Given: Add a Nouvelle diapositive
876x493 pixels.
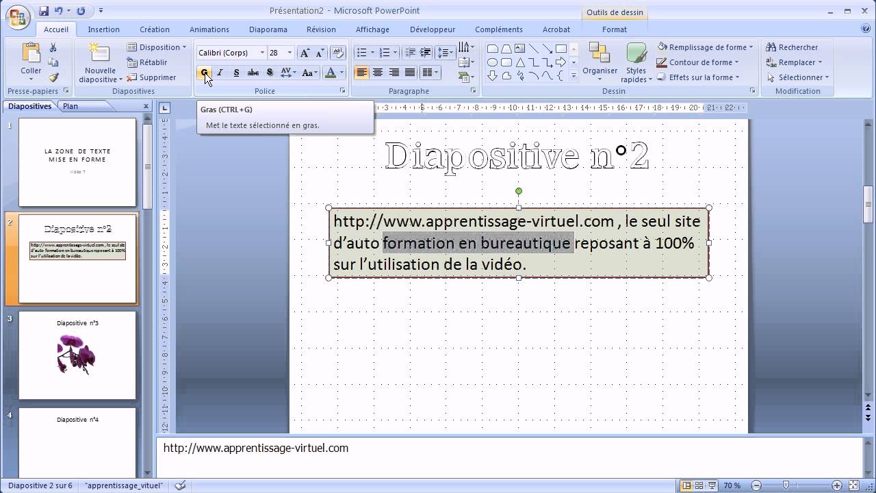Looking at the screenshot, I should [x=100, y=62].
